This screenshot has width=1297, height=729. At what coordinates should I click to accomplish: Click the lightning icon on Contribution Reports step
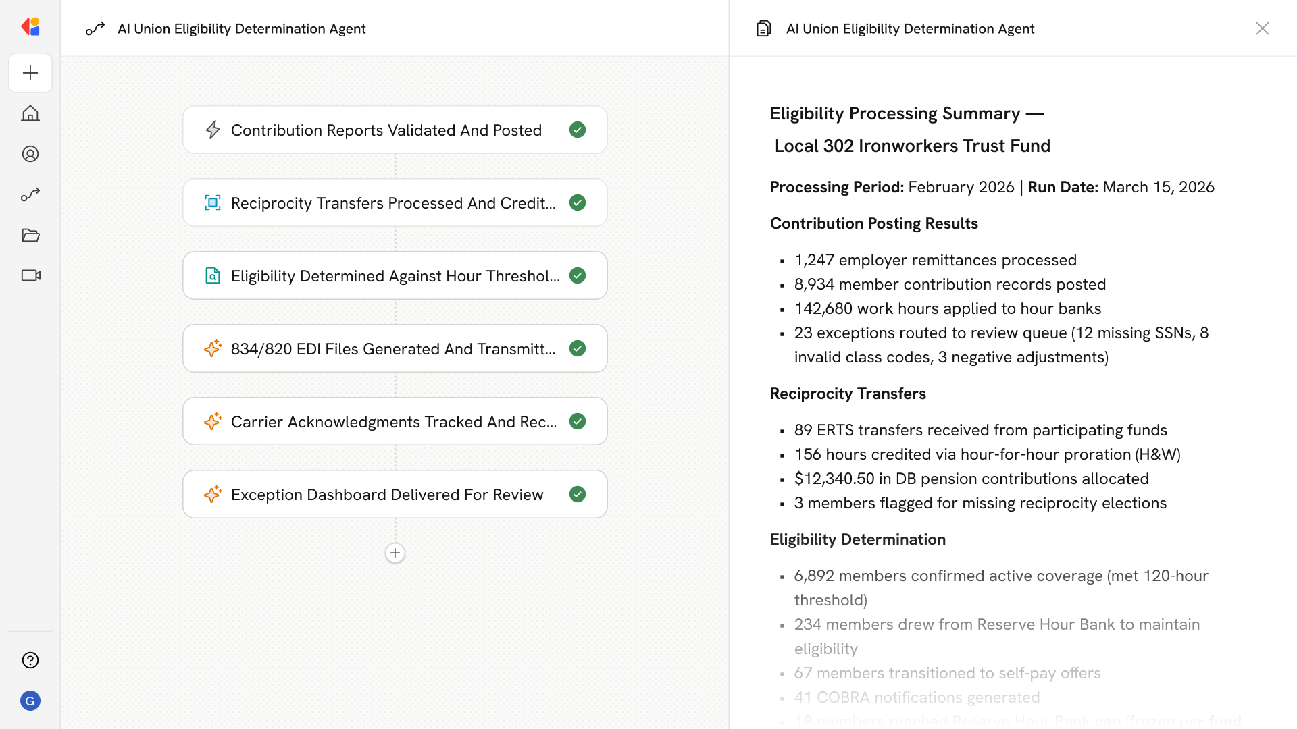click(213, 130)
